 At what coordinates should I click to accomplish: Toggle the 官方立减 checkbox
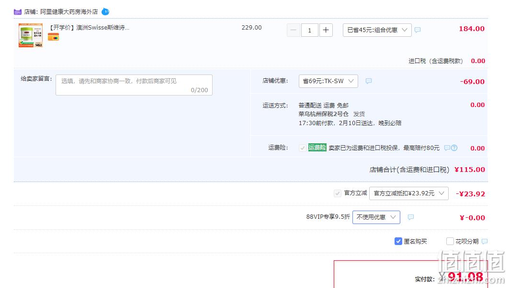[337, 193]
